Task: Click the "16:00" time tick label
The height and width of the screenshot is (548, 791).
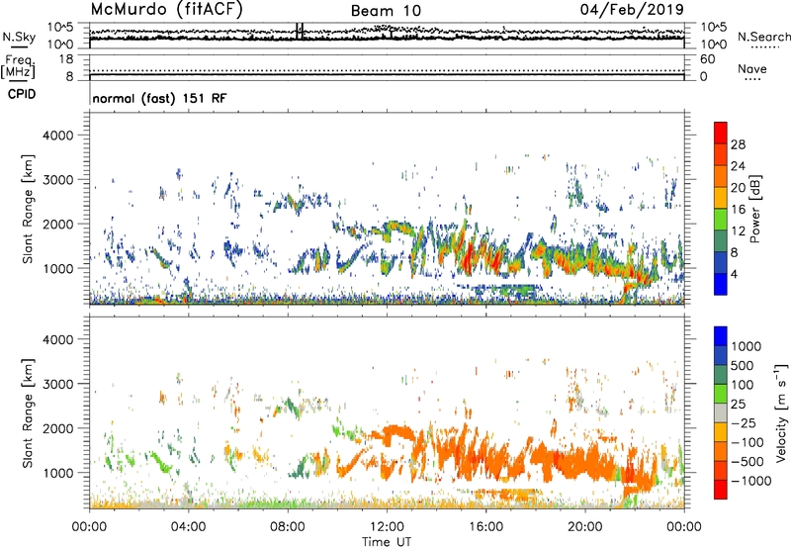Action: pos(485,527)
